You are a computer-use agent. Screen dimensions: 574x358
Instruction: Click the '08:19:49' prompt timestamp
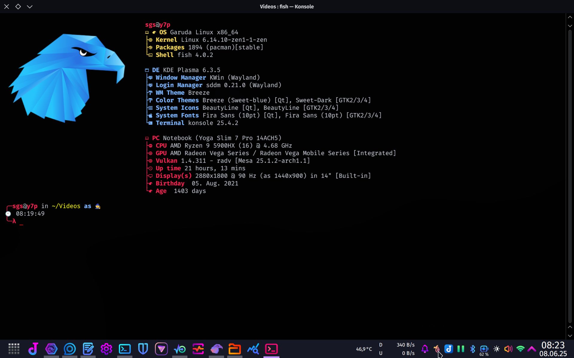(30, 214)
